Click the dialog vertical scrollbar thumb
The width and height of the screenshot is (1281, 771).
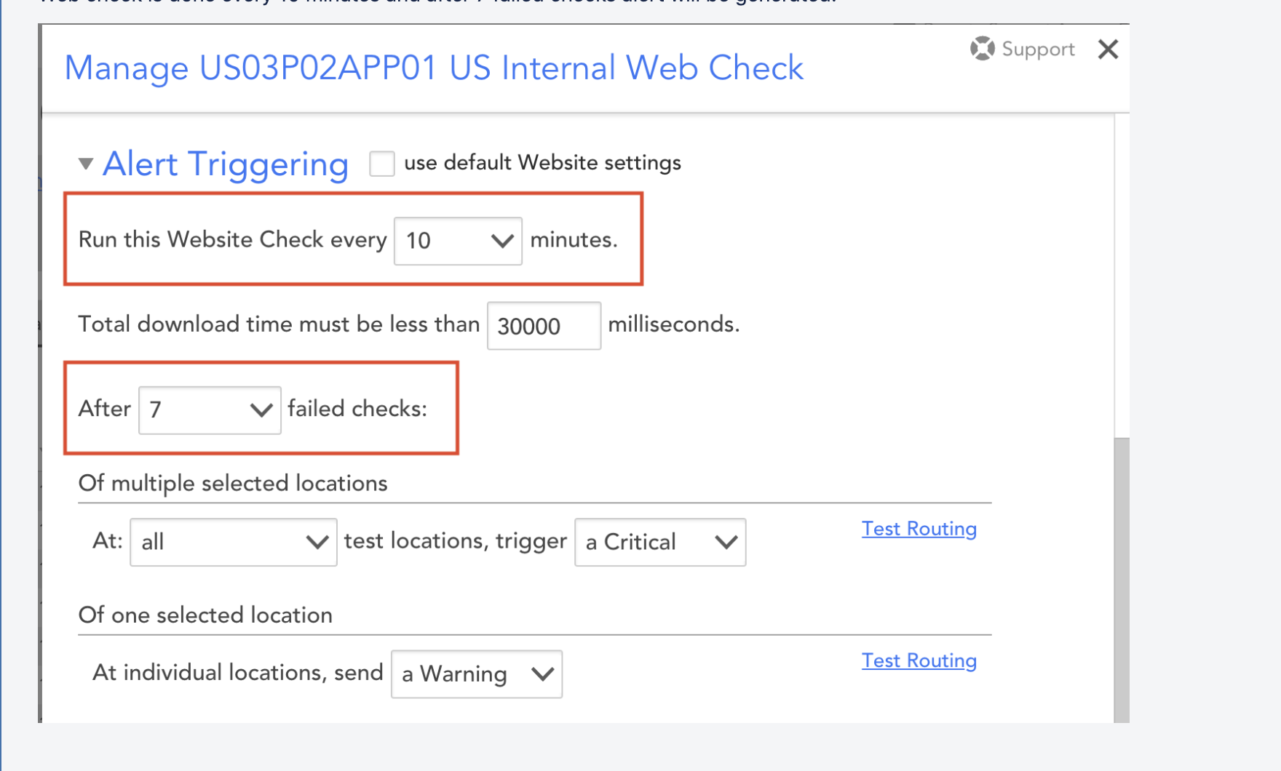click(1122, 580)
